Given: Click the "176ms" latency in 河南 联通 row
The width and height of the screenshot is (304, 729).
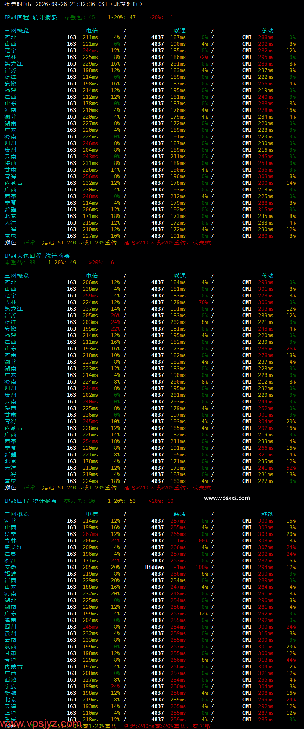Looking at the screenshot, I should [x=178, y=110].
